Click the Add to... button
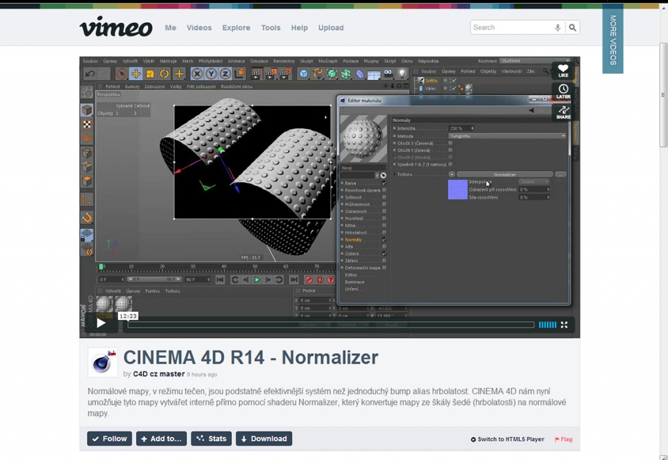Viewport: 668px width, 460px height. click(162, 438)
